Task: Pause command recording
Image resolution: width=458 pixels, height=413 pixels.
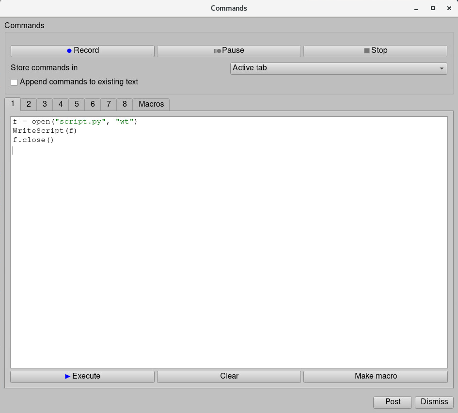Action: click(229, 51)
